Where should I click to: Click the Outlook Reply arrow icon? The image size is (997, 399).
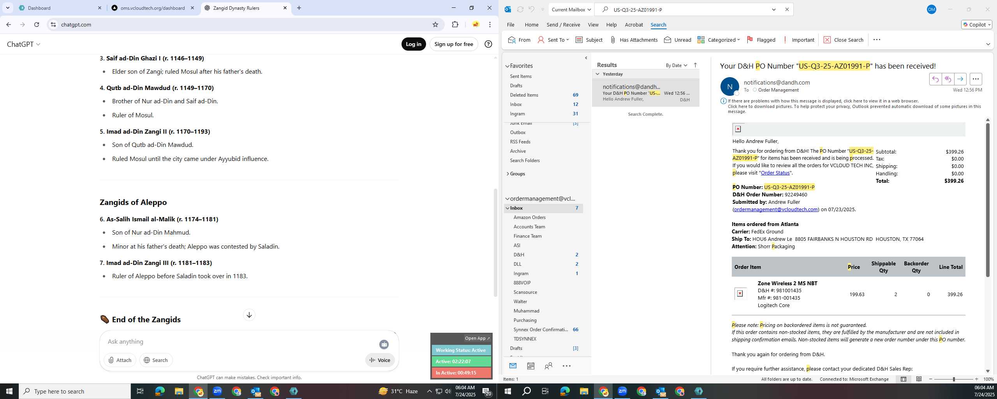point(935,79)
